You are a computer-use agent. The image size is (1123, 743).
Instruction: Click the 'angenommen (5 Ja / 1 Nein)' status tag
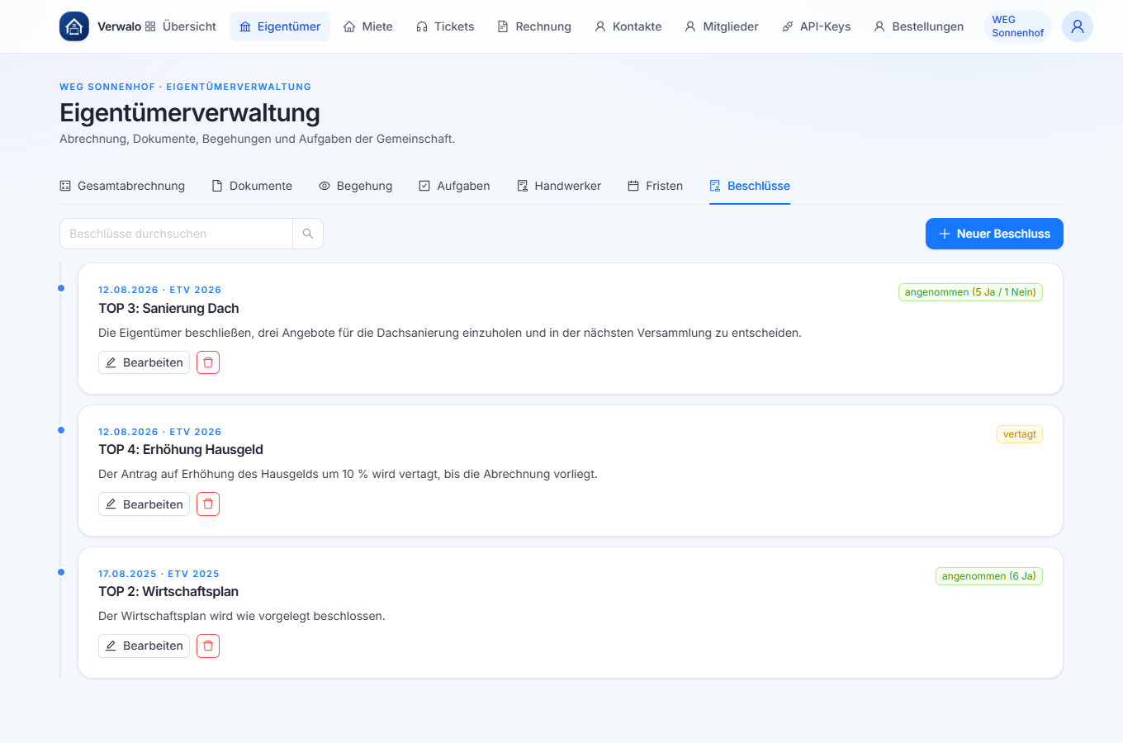[970, 292]
